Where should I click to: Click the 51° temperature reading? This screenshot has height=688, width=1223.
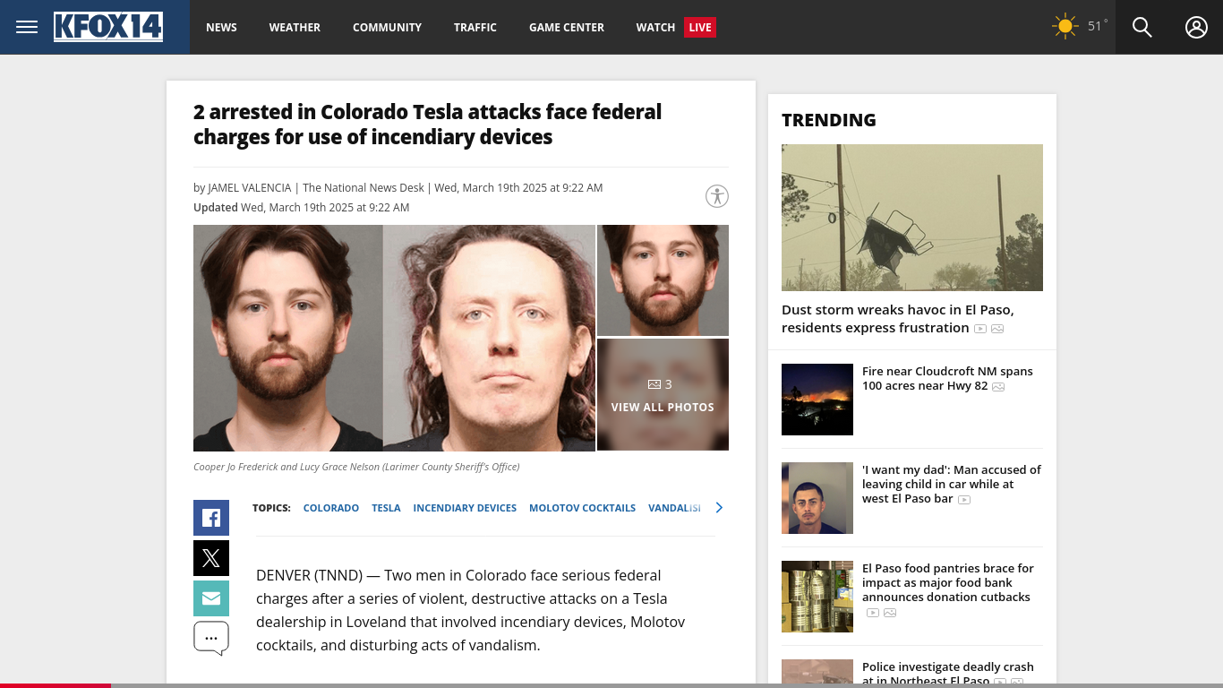click(x=1098, y=26)
